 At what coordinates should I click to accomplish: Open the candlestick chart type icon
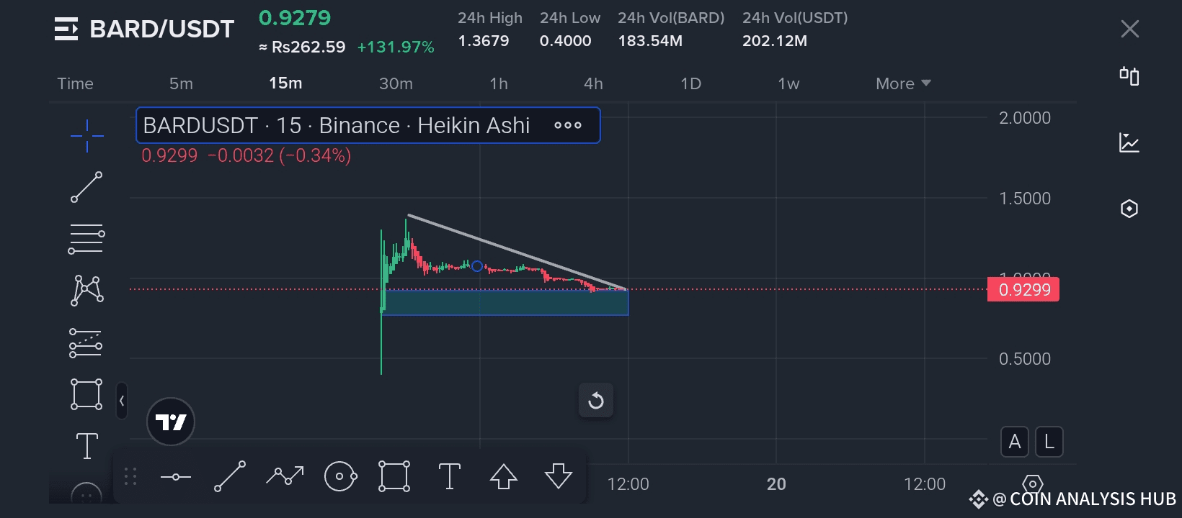click(x=1129, y=76)
